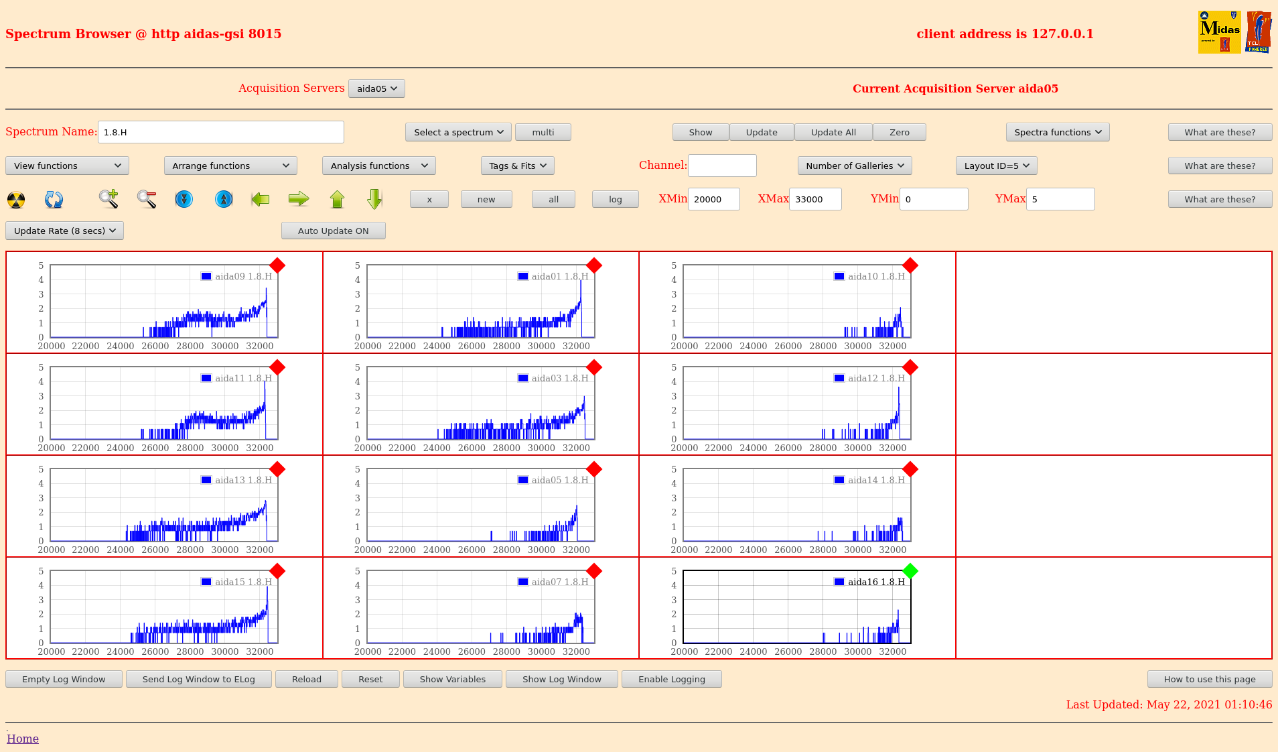Zoom out with the magnifier minus icon
The height and width of the screenshot is (752, 1278).
tap(147, 199)
